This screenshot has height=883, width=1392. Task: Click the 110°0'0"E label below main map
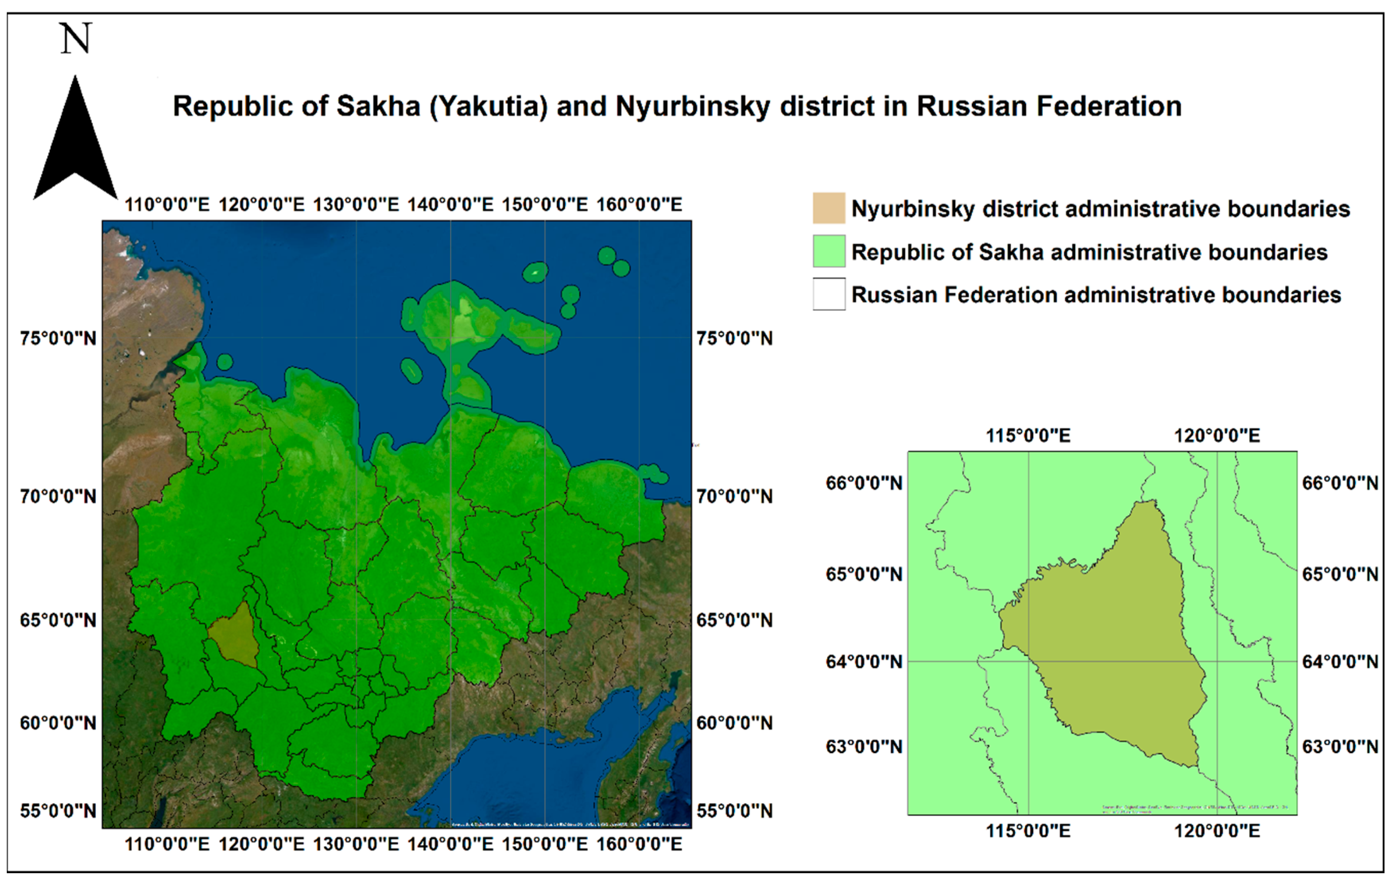167,844
